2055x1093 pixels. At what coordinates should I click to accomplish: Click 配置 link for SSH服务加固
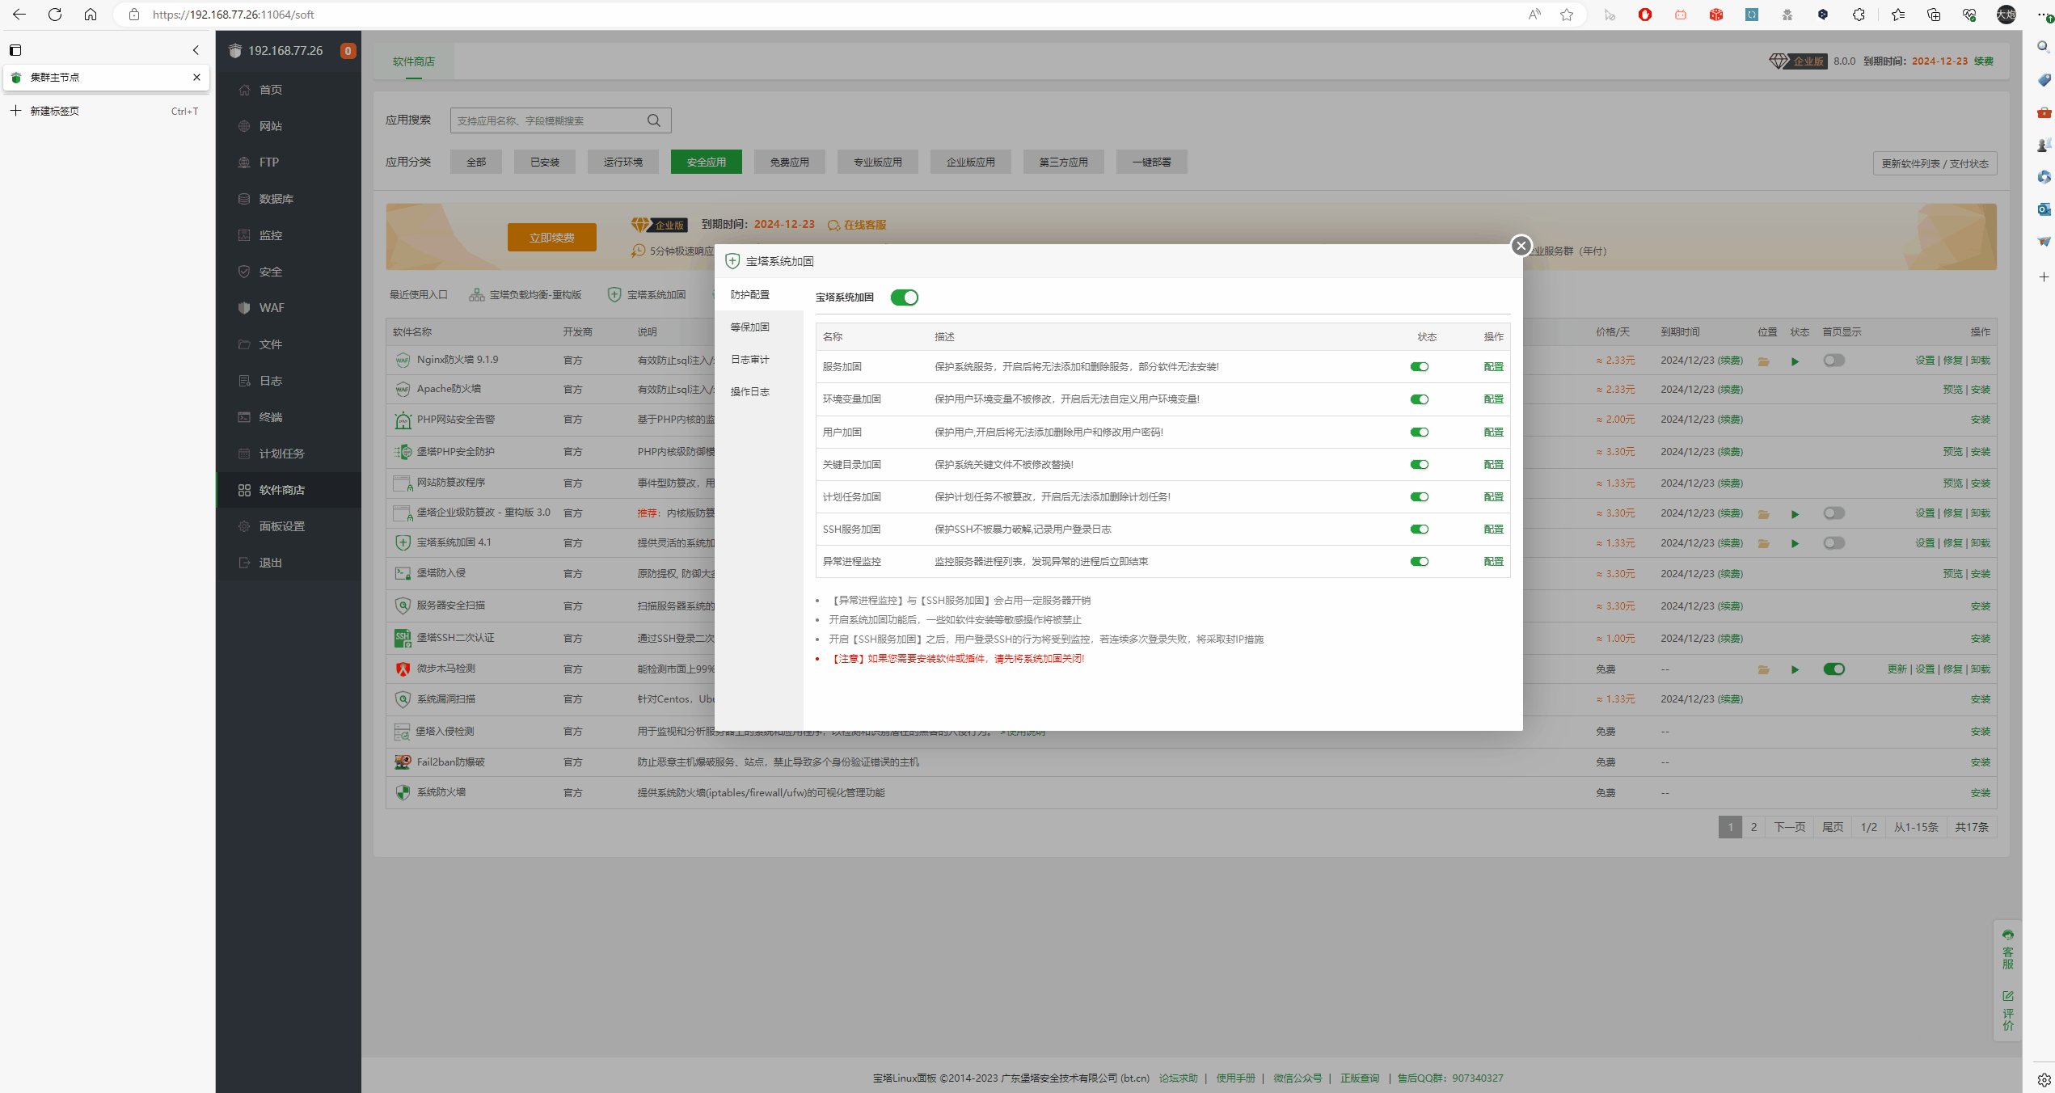tap(1493, 530)
